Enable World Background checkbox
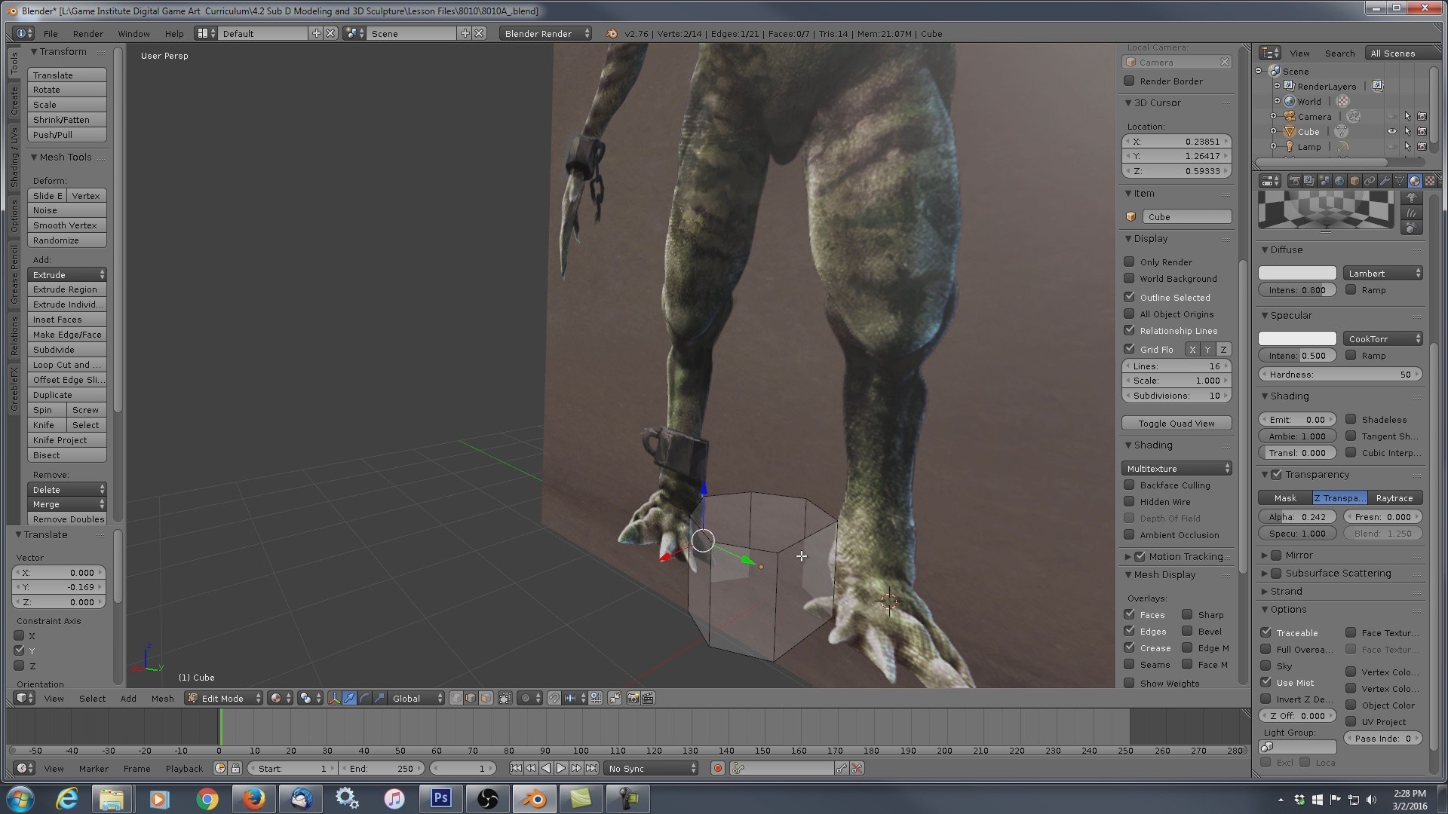This screenshot has height=814, width=1448. tap(1129, 278)
